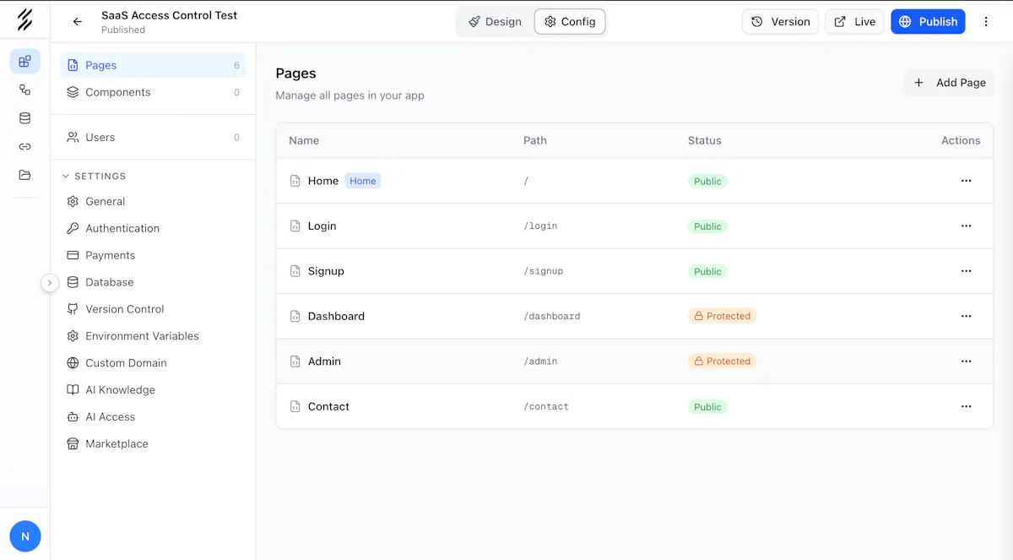1013x560 pixels.
Task: Open the folder icon in left sidebar
Action: tap(24, 174)
